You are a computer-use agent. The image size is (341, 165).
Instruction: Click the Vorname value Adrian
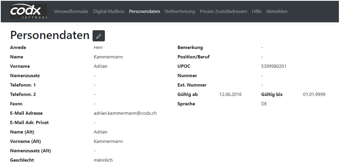click(100, 66)
